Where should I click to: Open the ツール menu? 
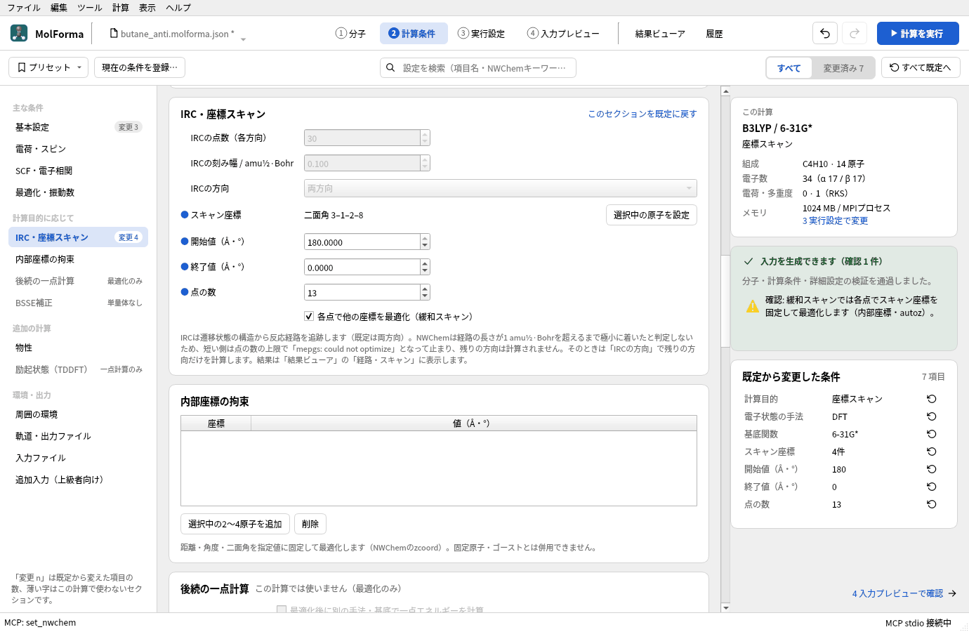coord(90,8)
